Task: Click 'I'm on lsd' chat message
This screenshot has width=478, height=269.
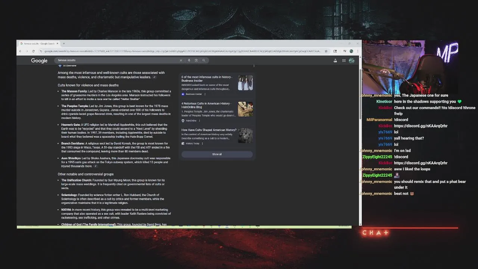Action: pos(402,151)
